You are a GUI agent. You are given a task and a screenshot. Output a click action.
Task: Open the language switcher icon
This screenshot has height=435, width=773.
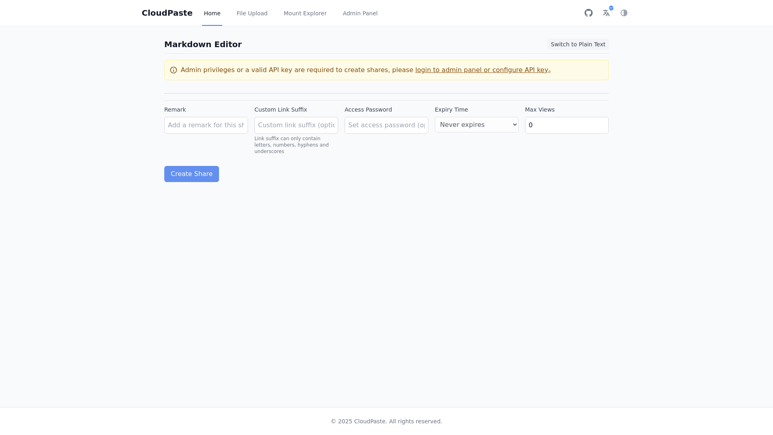coord(606,13)
